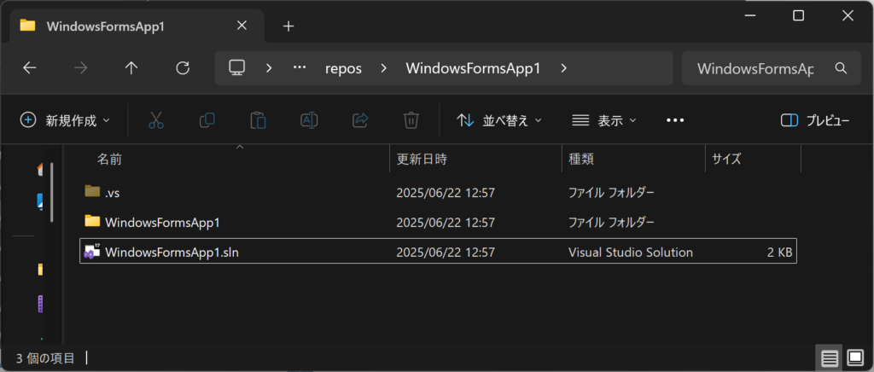Screen dimensions: 874x372
Task: Click the .vs folder icon
Action: pos(92,191)
